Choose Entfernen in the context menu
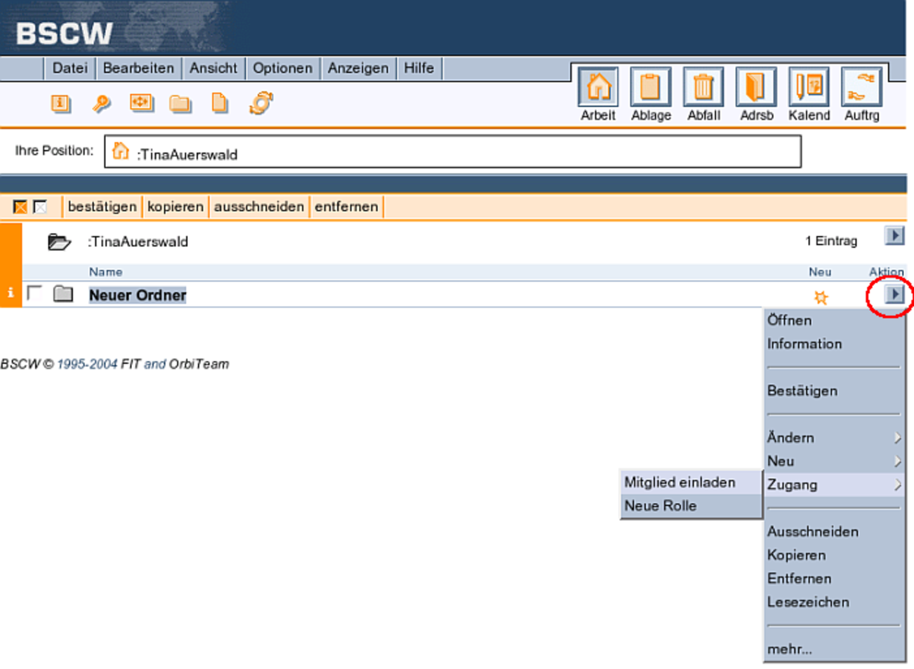The height and width of the screenshot is (669, 914). pos(835,579)
